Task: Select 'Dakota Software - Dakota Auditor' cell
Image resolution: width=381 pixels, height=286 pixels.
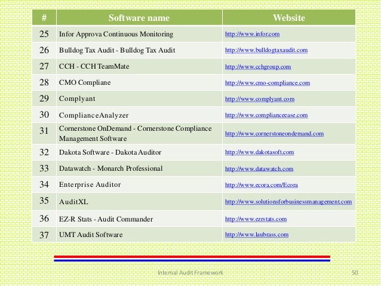Action: point(139,152)
